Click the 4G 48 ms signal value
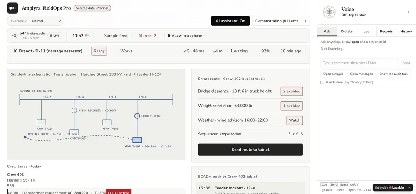This screenshot has height=194, width=416. (x=194, y=51)
